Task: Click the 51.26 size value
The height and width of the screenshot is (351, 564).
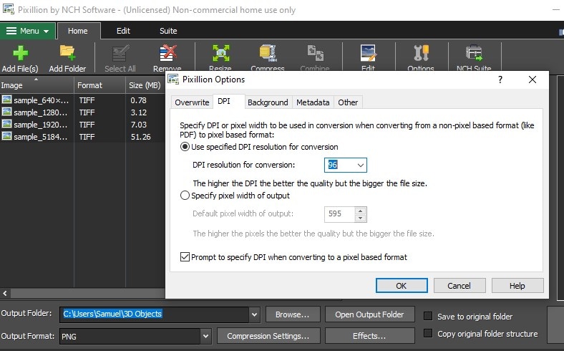Action: pos(140,137)
